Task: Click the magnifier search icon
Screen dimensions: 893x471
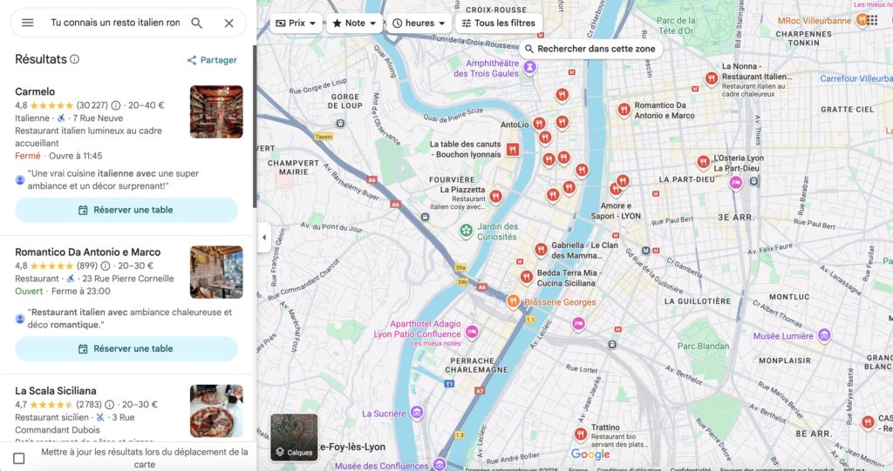Action: (196, 23)
